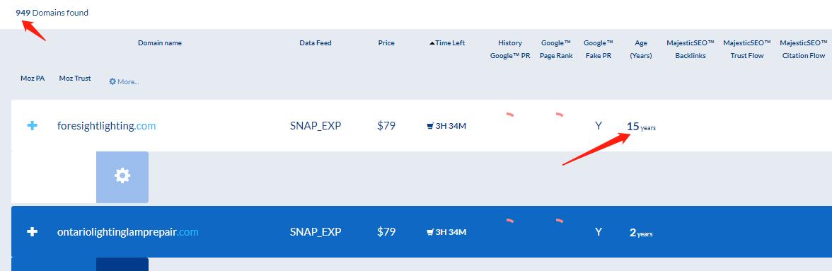Open the More columns gear menu
The width and height of the screenshot is (832, 271).
click(x=124, y=81)
